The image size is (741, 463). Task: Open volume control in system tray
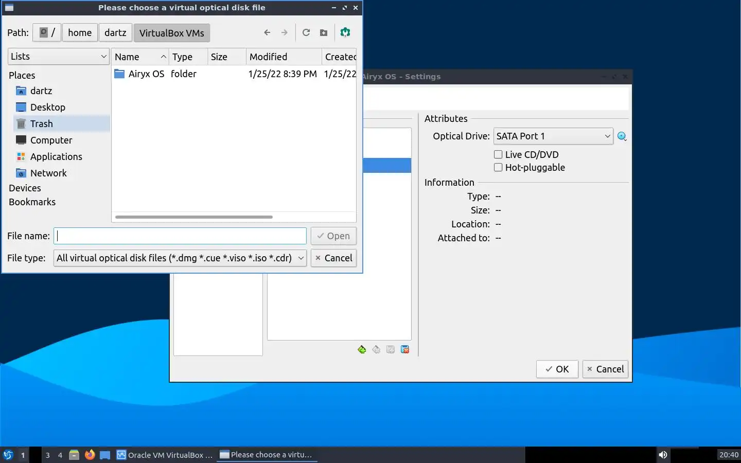pyautogui.click(x=663, y=455)
